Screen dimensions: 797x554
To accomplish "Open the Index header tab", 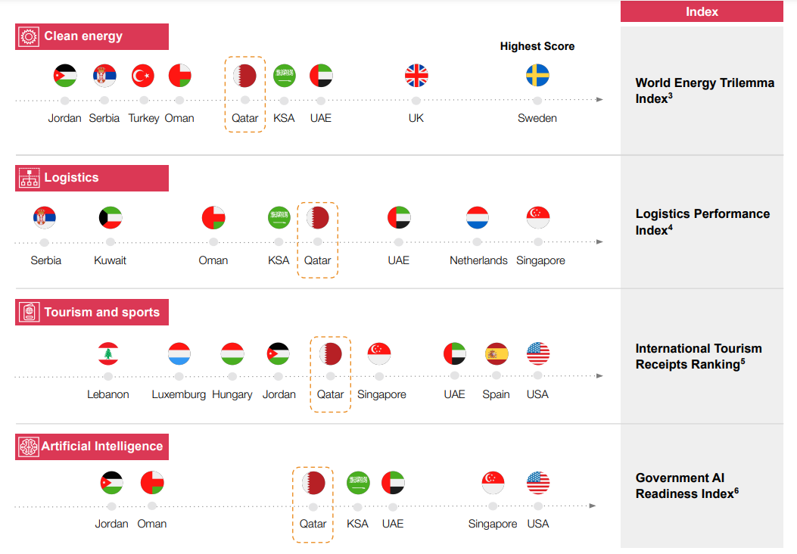I will [x=702, y=11].
